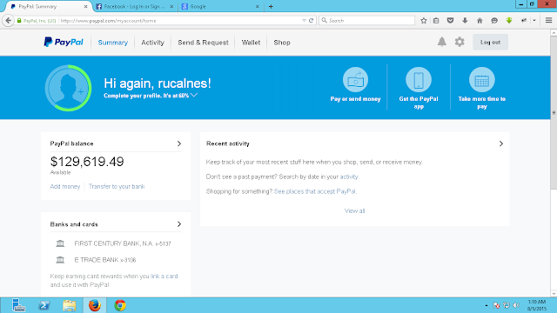Show bookmarks list icon
557x313 pixels.
point(436,21)
